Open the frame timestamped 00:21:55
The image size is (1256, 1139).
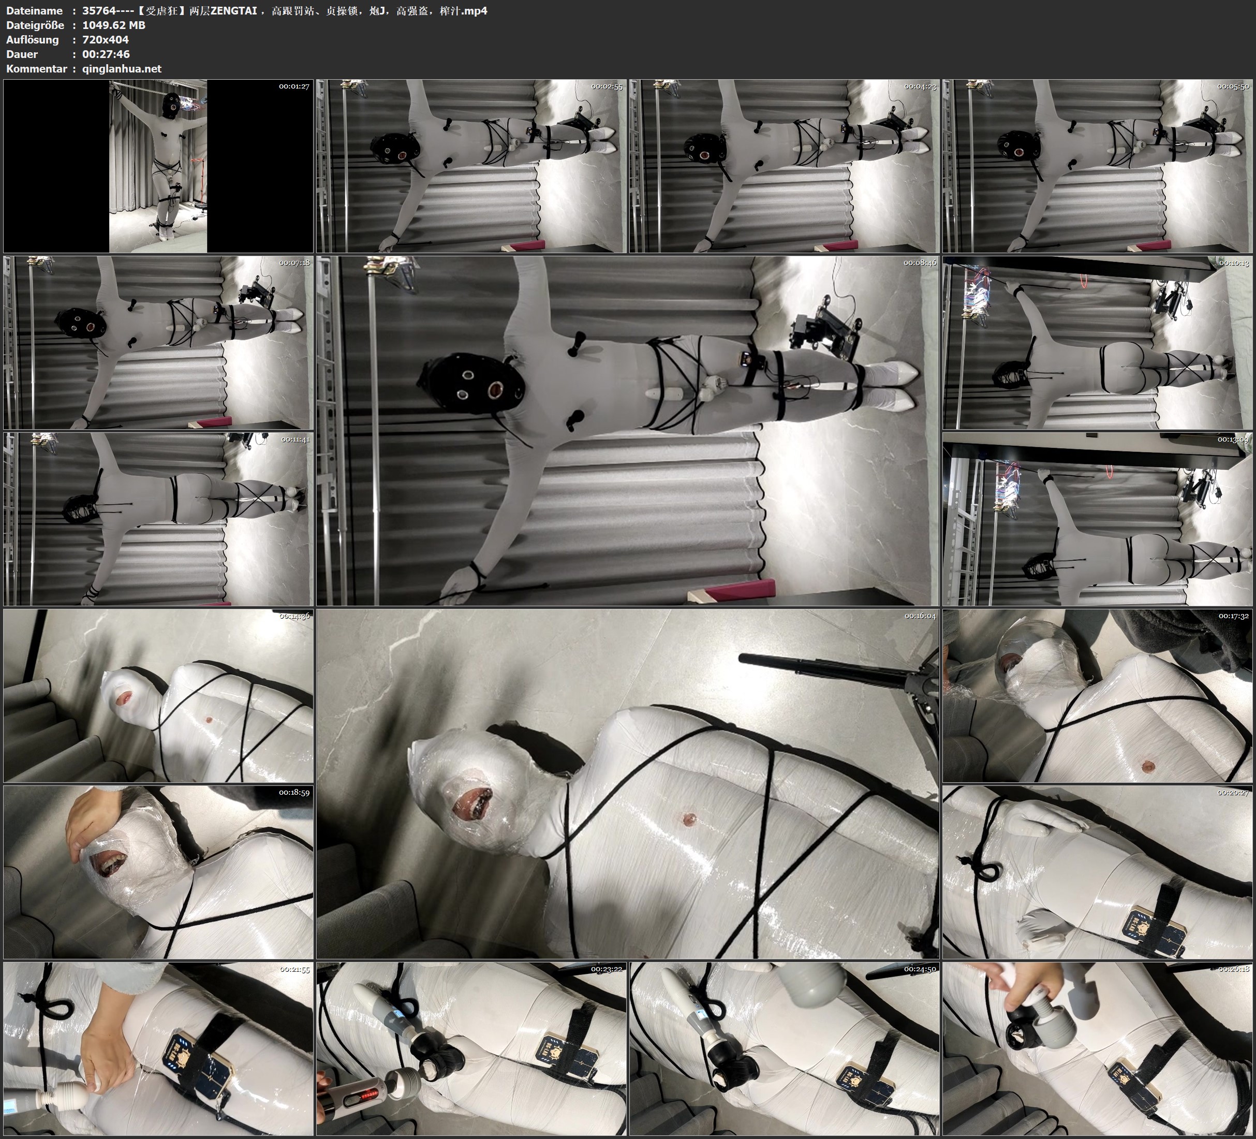point(158,1048)
